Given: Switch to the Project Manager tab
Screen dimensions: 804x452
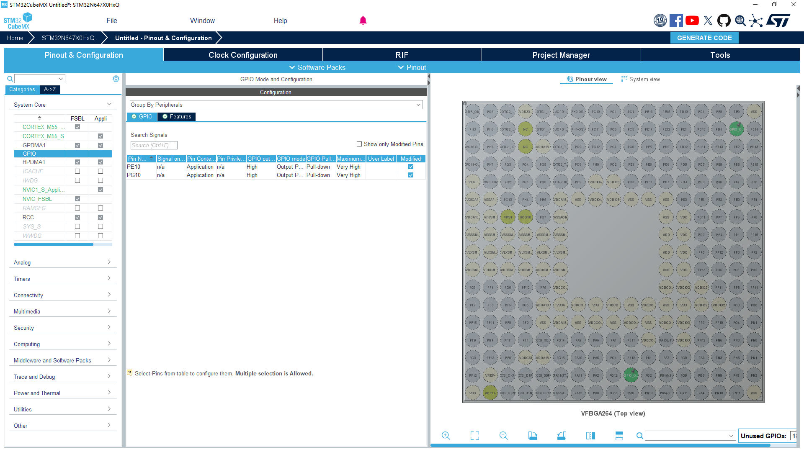Looking at the screenshot, I should (561, 55).
